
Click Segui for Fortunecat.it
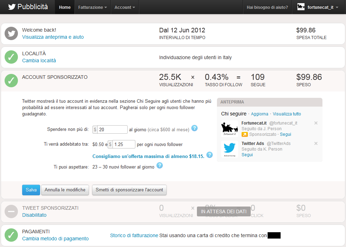[286, 134]
